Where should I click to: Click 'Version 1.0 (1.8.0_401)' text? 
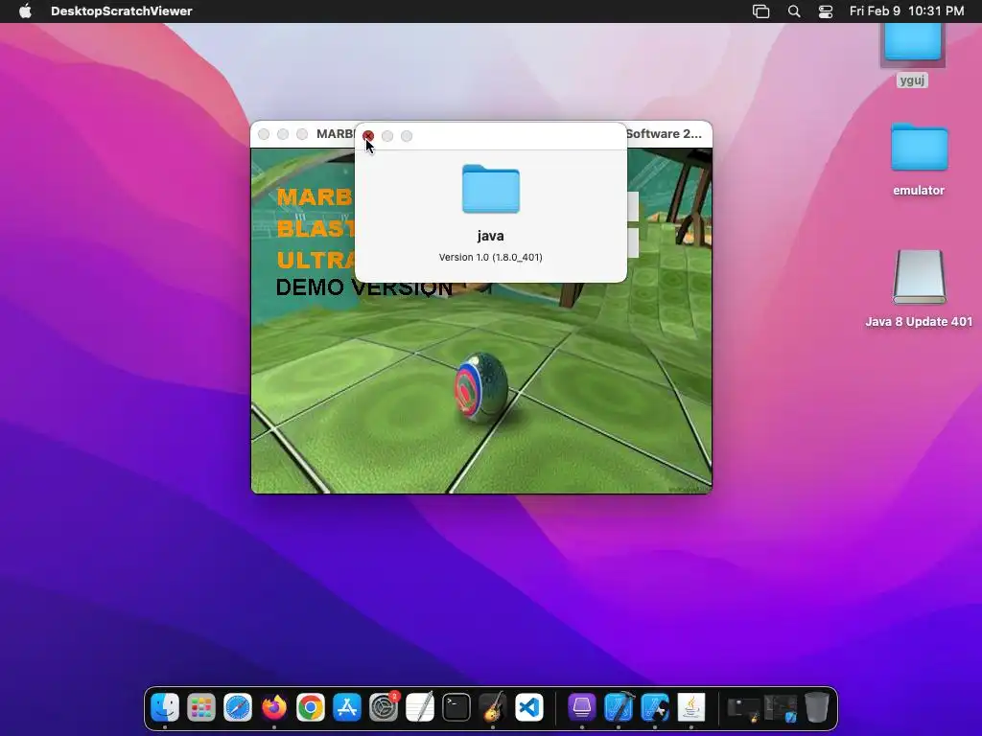[x=490, y=257]
